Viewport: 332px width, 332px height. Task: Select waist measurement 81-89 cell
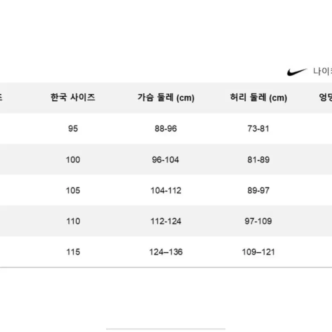coord(258,159)
